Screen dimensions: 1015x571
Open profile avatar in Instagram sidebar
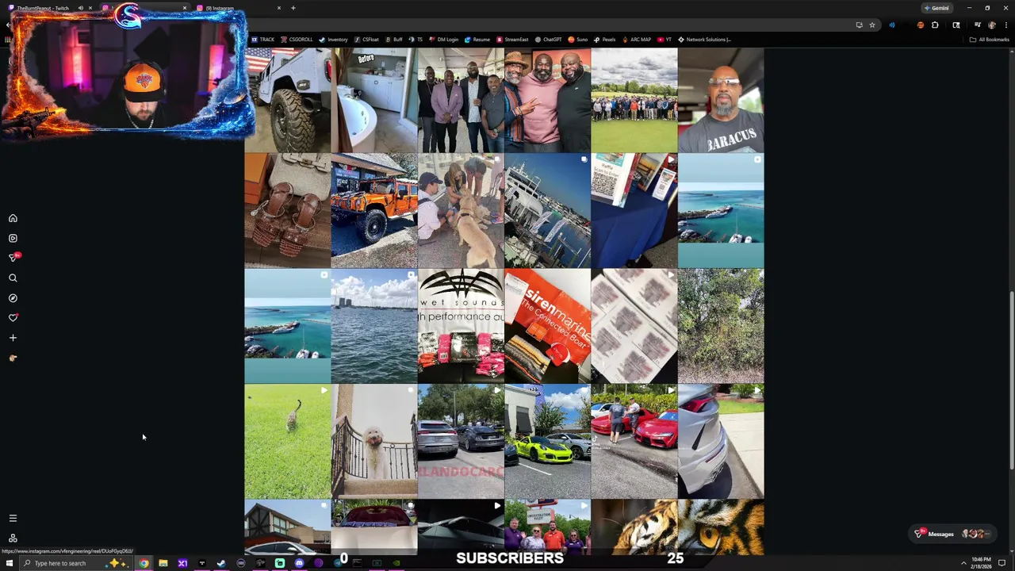point(13,358)
